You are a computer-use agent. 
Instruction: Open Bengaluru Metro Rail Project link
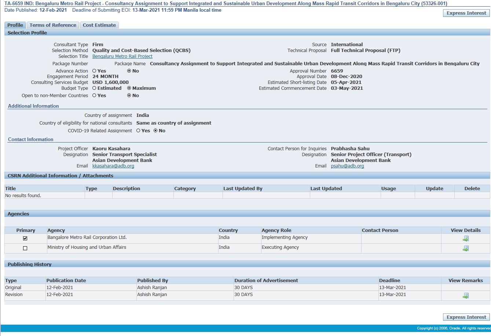122,56
